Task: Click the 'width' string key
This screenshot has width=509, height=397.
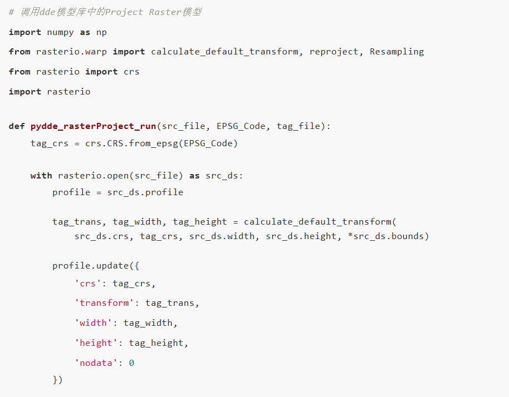Action: (93, 323)
